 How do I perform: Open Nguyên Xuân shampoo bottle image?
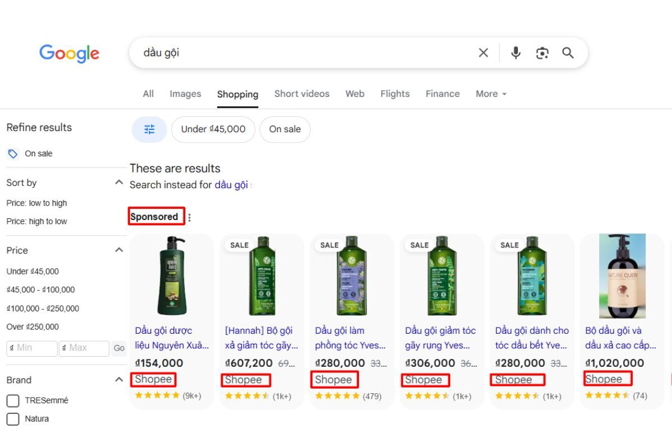tap(171, 276)
